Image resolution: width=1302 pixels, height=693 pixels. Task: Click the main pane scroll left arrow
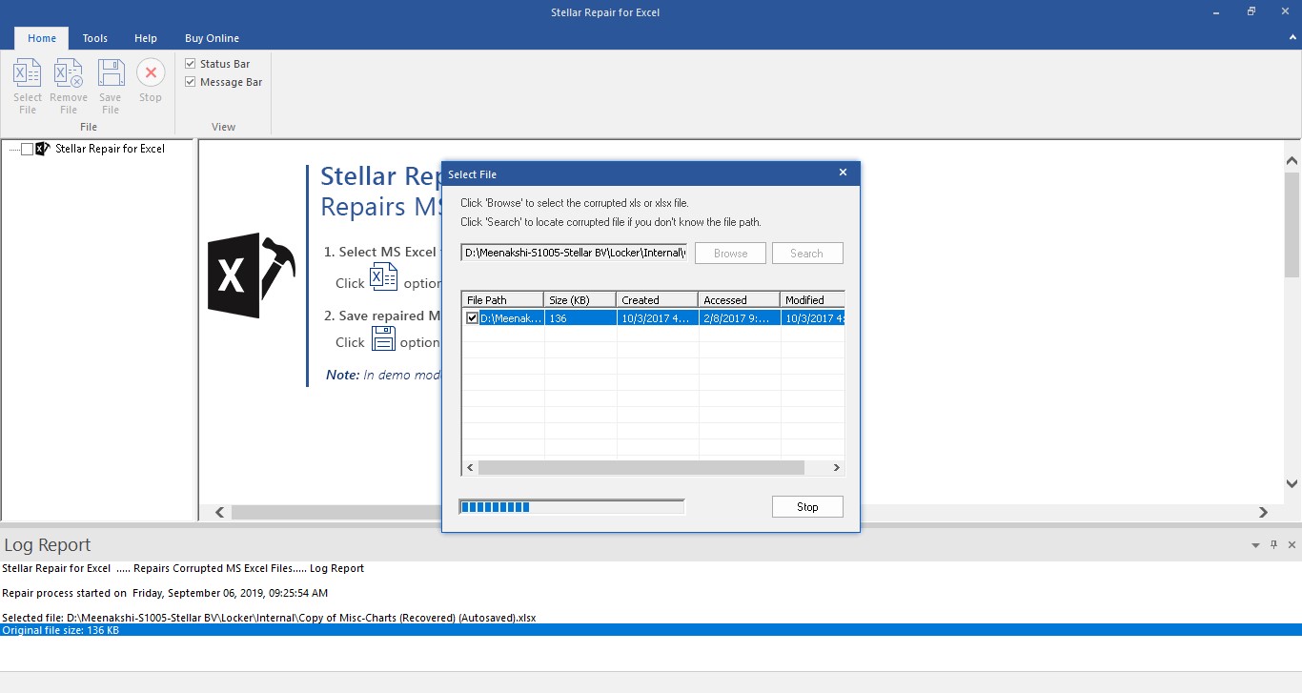pos(220,513)
